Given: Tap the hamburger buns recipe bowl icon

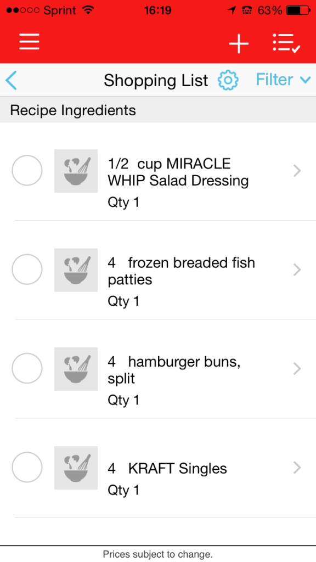Looking at the screenshot, I should [76, 369].
